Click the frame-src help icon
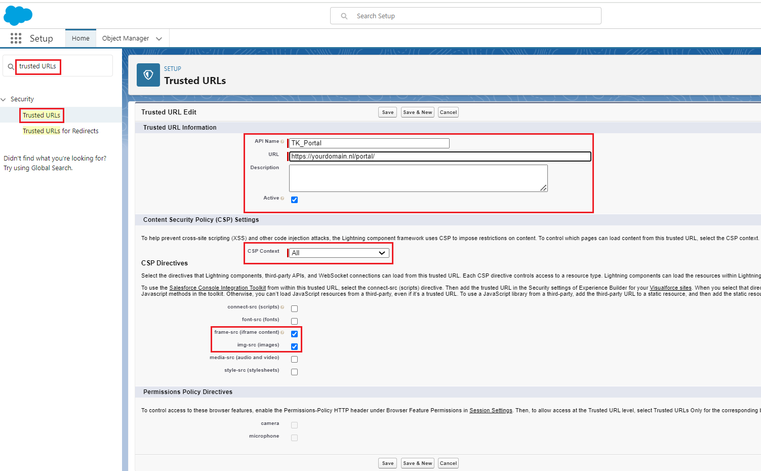This screenshot has height=471, width=761. pyautogui.click(x=283, y=333)
